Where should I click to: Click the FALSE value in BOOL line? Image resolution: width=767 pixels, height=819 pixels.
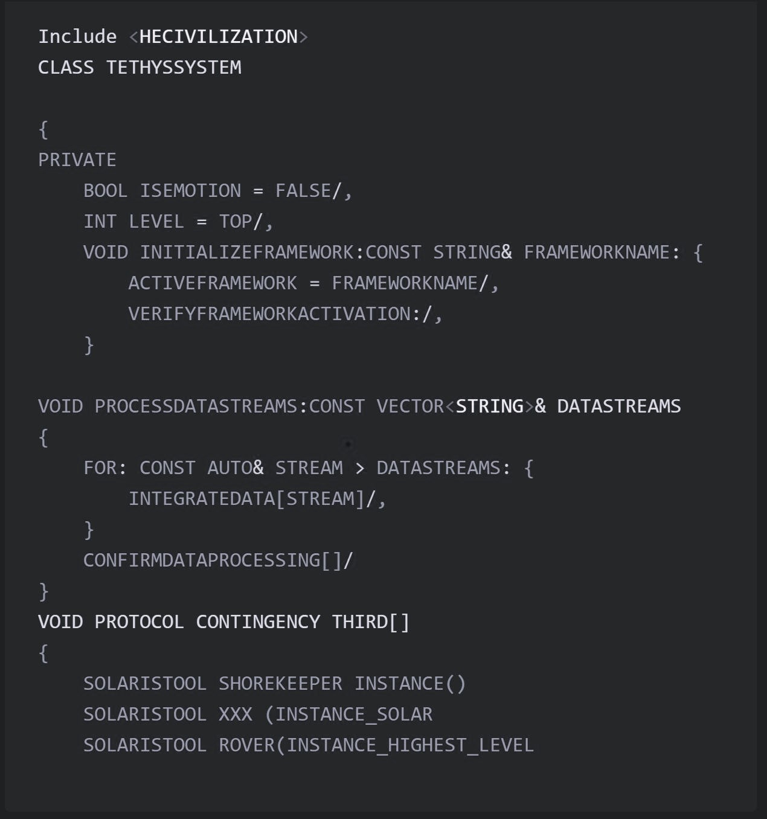[303, 191]
